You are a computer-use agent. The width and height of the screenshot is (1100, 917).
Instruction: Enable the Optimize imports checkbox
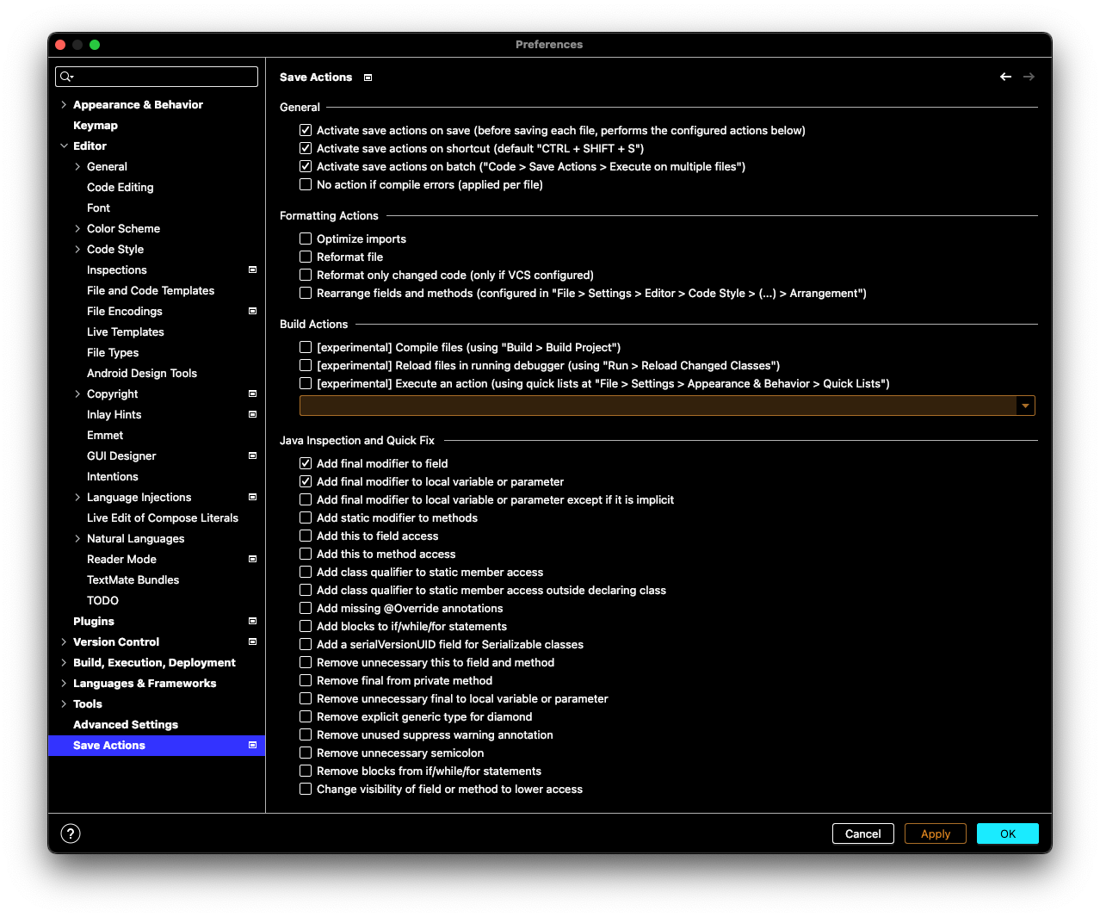[306, 239]
